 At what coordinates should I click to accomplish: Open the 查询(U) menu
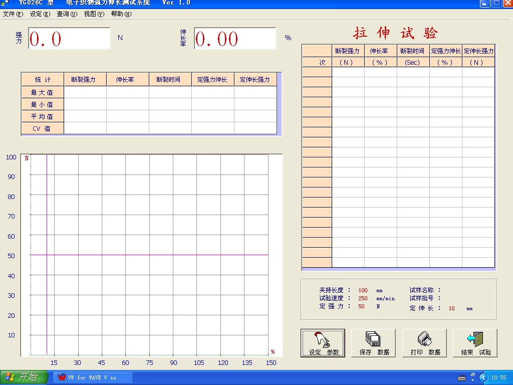coord(67,14)
